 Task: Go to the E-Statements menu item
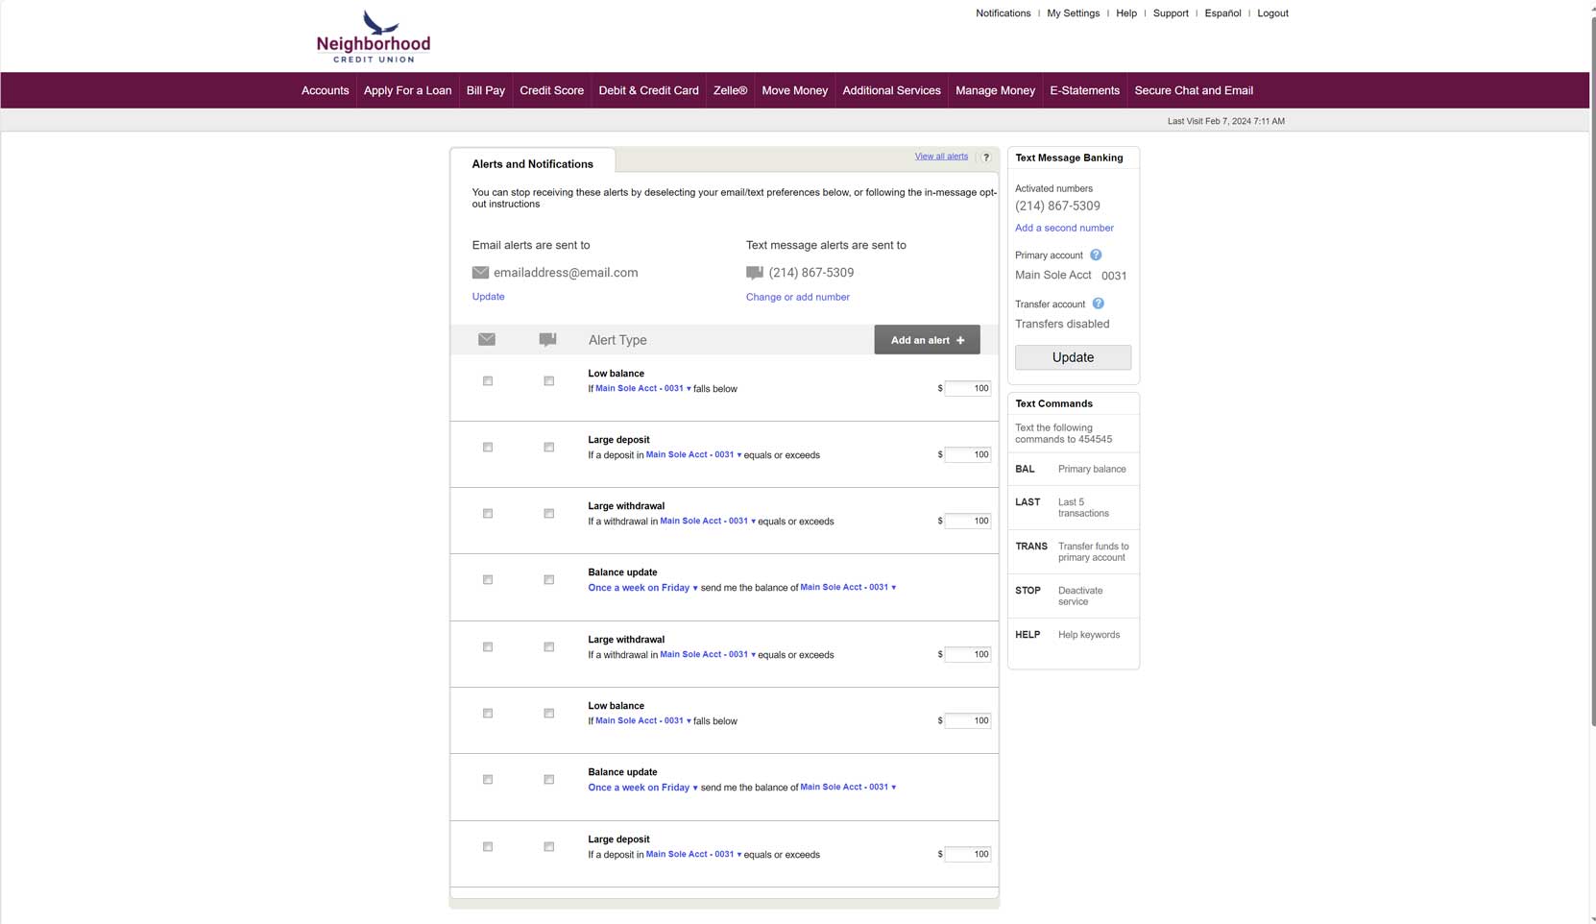(x=1084, y=90)
